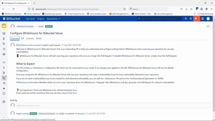Open Firefox downloads icon
Viewport: 215px width, 121px height.
pos(186,9)
